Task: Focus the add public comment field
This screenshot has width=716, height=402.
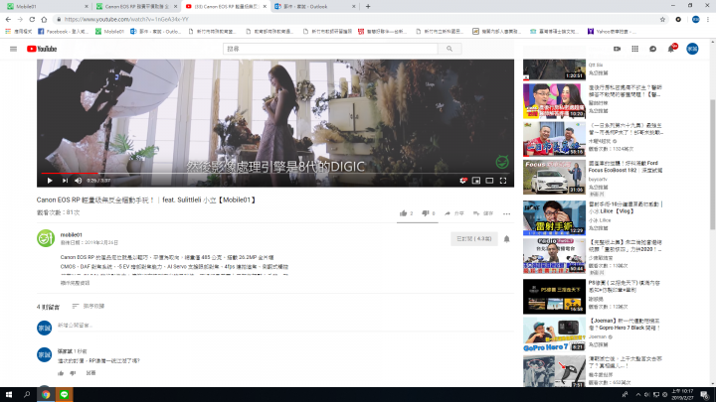Action: [x=285, y=326]
